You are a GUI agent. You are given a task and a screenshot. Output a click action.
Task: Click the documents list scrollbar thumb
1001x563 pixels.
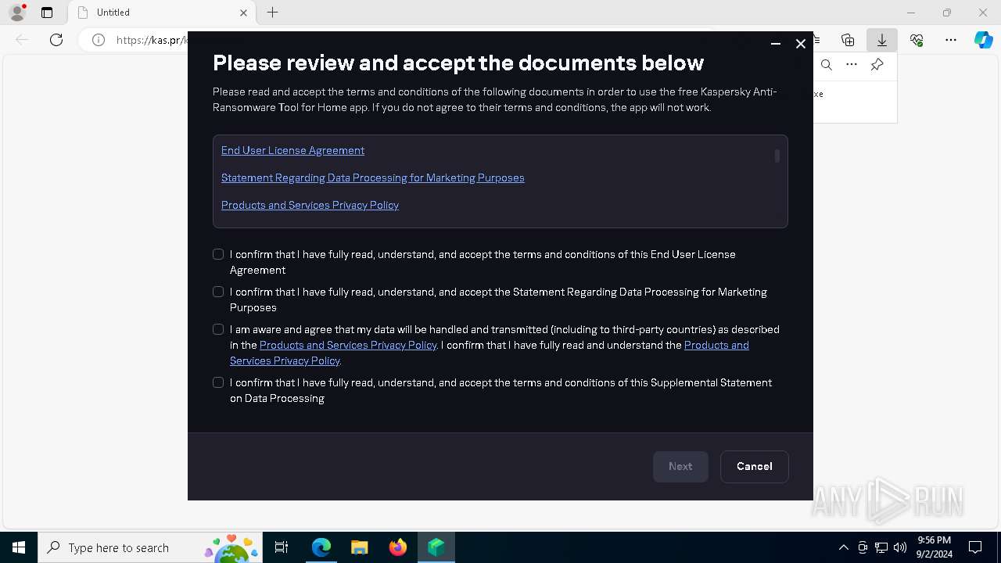[777, 156]
